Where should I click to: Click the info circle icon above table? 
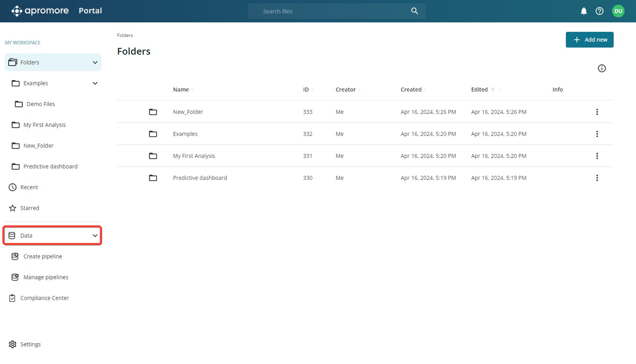pos(601,68)
